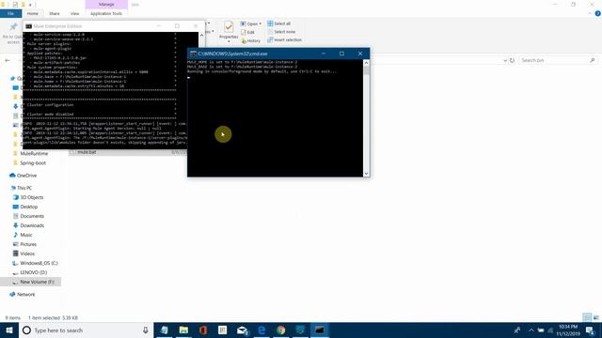
Task: Switch to the Home ribbon tab
Action: pos(33,13)
